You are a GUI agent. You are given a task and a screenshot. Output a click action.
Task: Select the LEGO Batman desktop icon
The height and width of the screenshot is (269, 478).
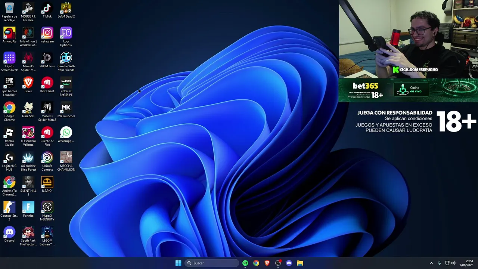coord(47,236)
